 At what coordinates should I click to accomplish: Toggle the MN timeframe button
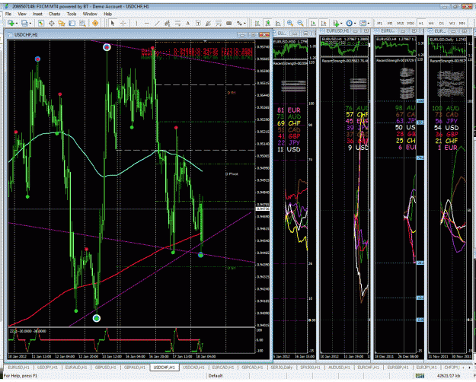(462, 23)
